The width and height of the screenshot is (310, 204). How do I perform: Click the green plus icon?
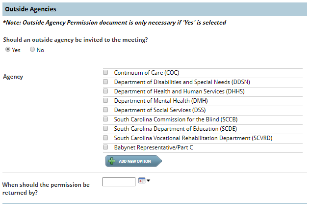point(111,161)
